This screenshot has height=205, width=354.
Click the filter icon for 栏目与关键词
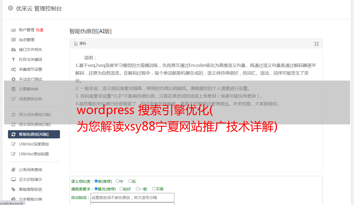pyautogui.click(x=13, y=59)
